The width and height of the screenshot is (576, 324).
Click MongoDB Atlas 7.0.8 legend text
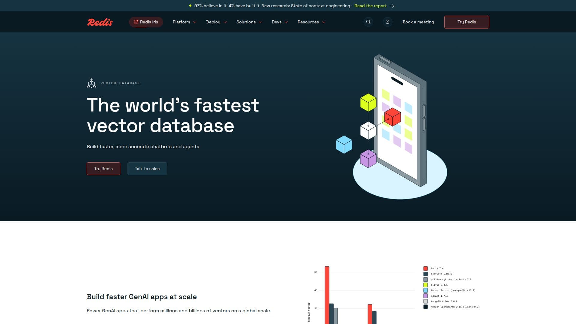point(444,301)
